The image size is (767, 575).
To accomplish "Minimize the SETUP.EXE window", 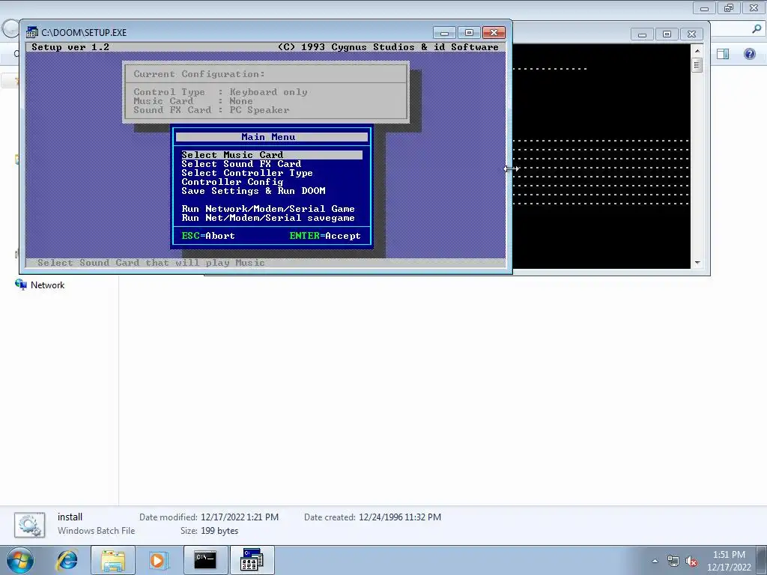I will [444, 33].
